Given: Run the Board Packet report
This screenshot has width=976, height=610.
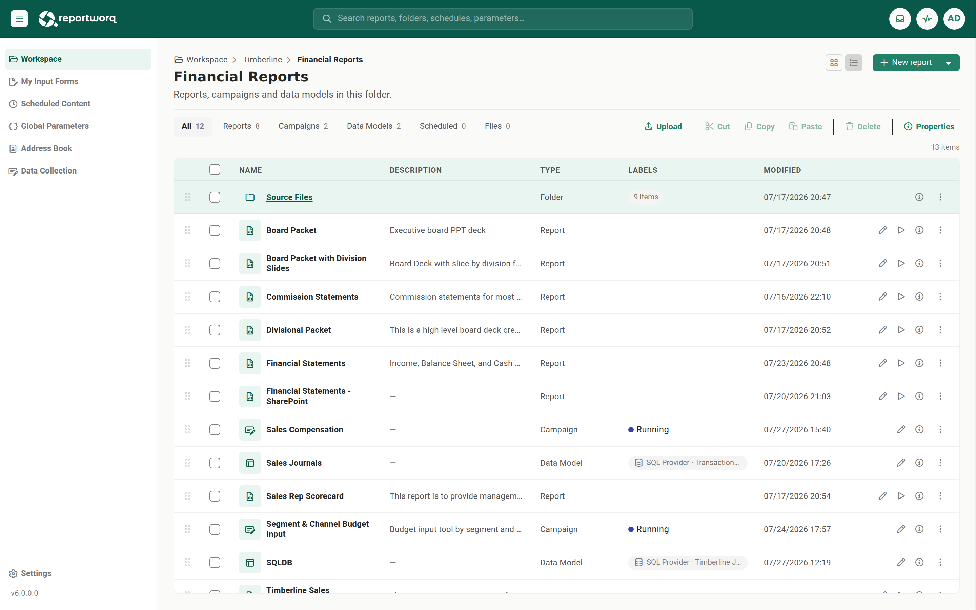Looking at the screenshot, I should (901, 230).
